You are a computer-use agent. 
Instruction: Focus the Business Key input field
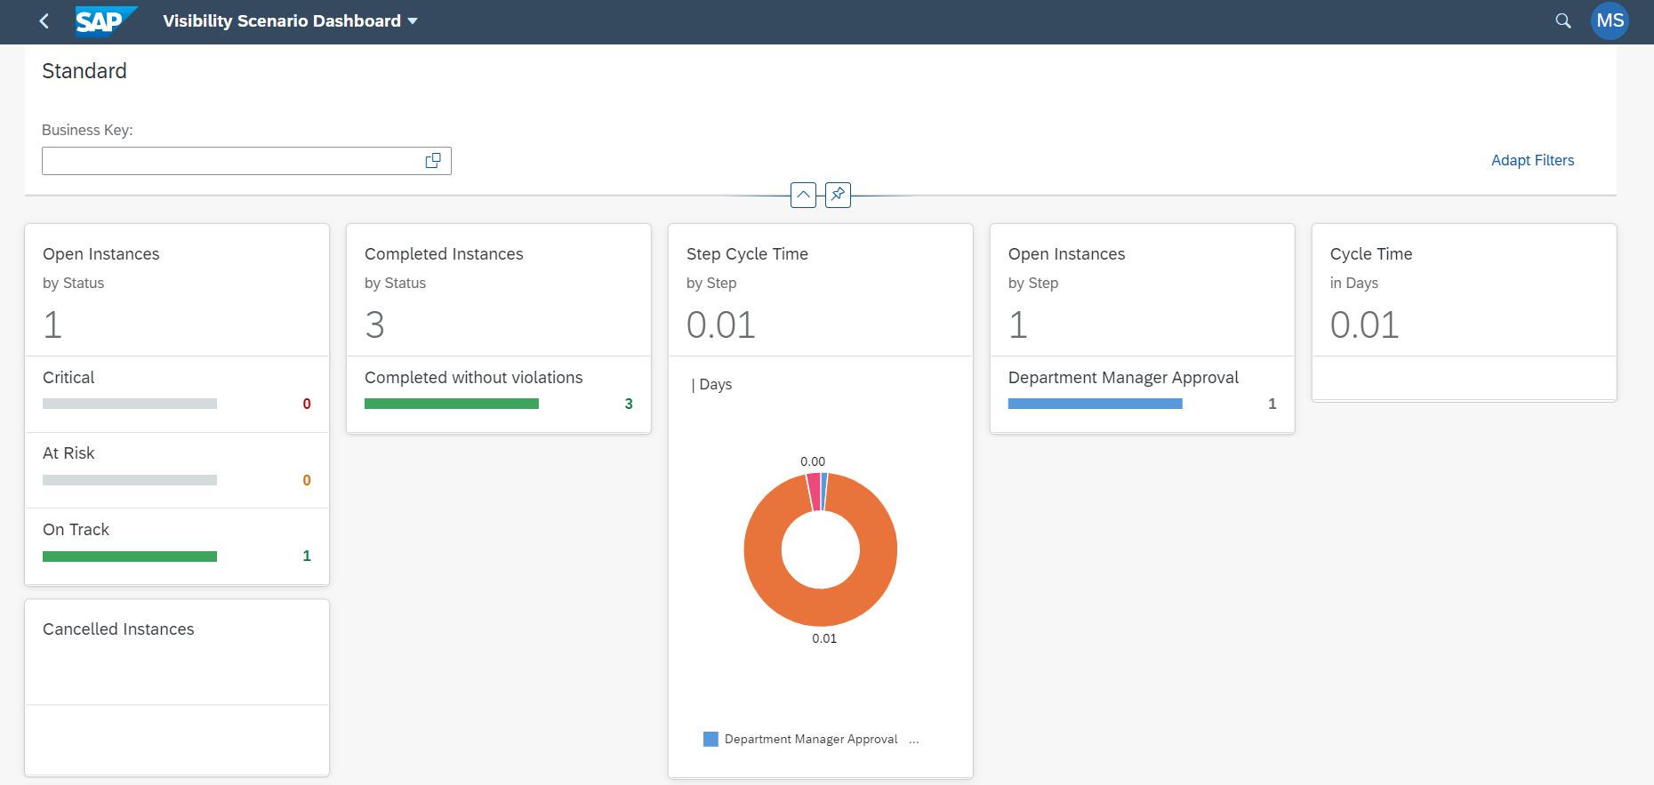coord(246,161)
